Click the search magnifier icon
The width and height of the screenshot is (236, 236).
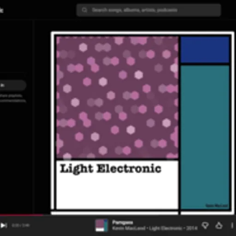coord(84,10)
